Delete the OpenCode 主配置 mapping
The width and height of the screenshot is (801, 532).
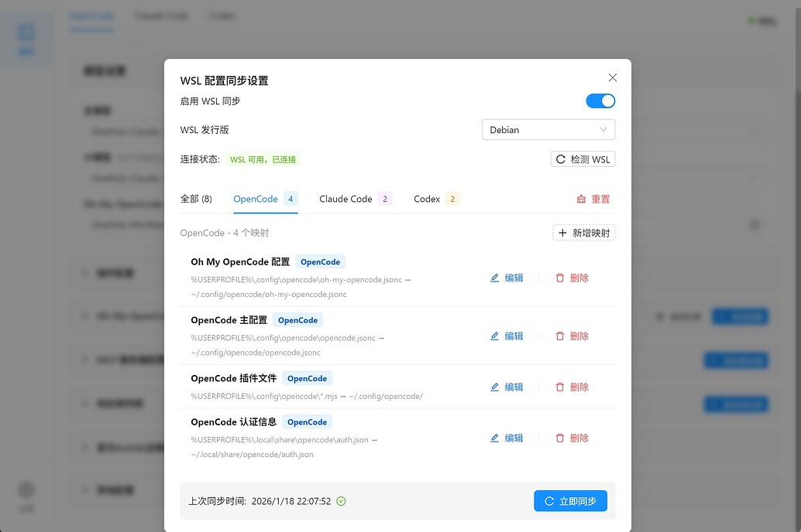pos(572,336)
